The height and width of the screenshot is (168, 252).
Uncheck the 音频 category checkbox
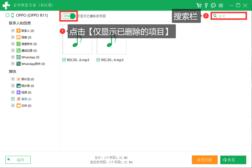coord(13,99)
